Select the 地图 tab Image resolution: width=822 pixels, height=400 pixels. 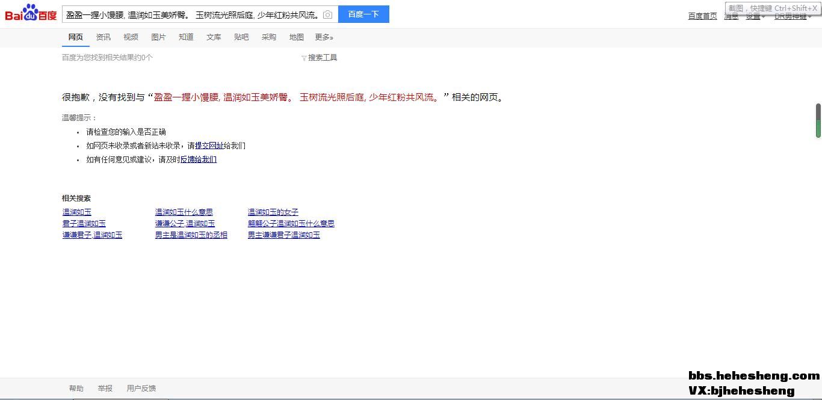coord(296,37)
